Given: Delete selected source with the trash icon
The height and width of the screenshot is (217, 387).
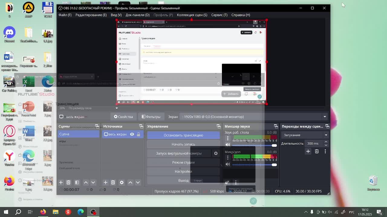Looking at the screenshot, I should pyautogui.click(x=113, y=182).
